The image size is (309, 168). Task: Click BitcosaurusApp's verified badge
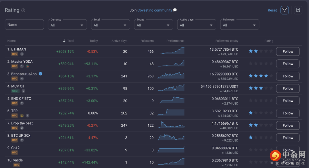pos(41,74)
